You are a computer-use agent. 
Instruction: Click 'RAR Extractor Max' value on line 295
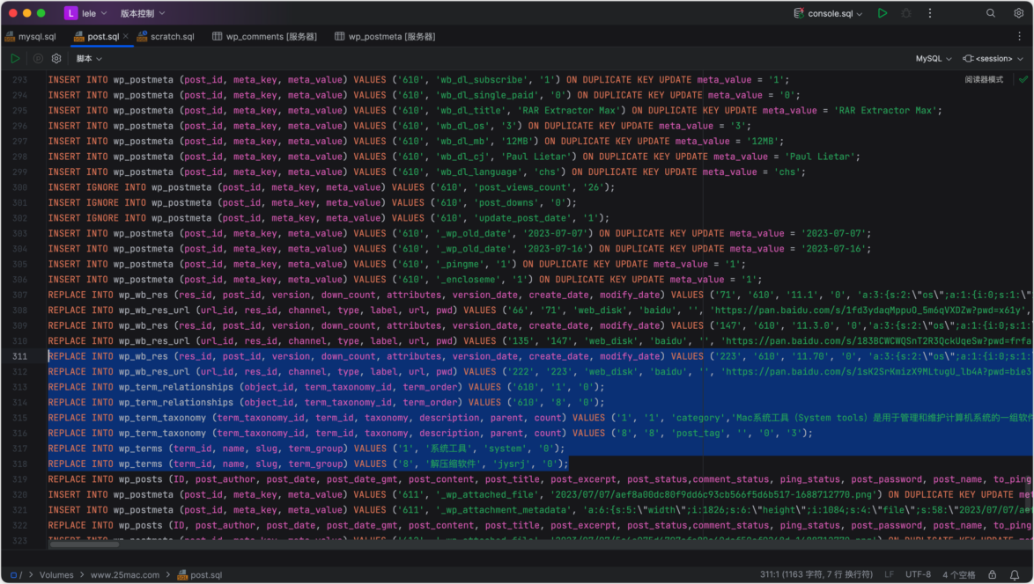click(570, 111)
